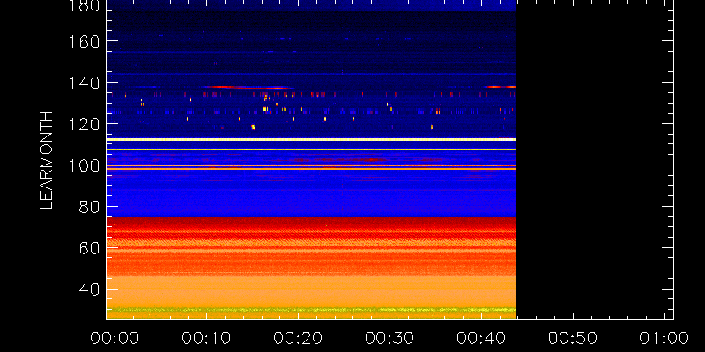Select the 00:50 time axis label
Viewport: 705px width, 352px height.
pos(573,338)
